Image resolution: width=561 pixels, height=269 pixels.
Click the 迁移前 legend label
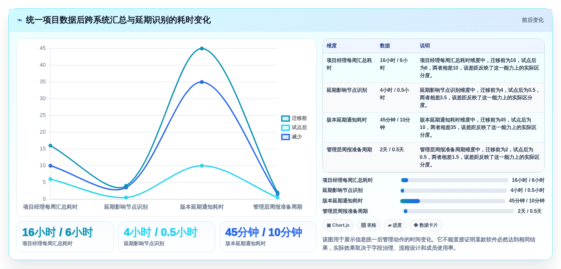pyautogui.click(x=299, y=119)
